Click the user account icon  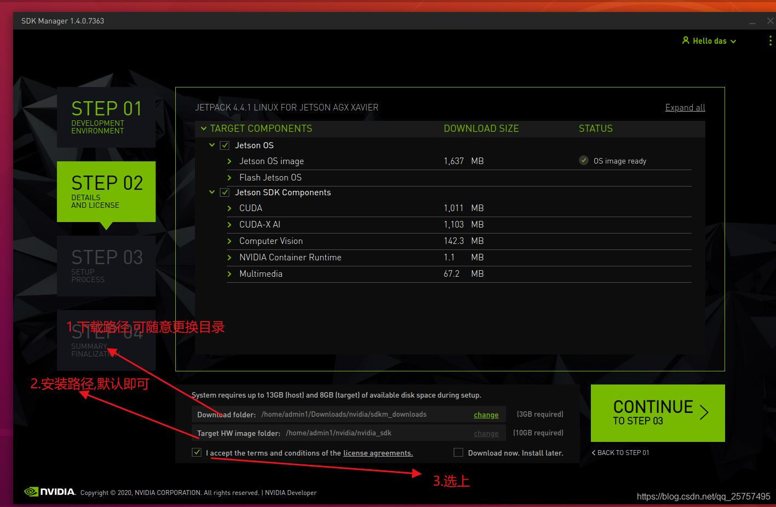tap(685, 40)
